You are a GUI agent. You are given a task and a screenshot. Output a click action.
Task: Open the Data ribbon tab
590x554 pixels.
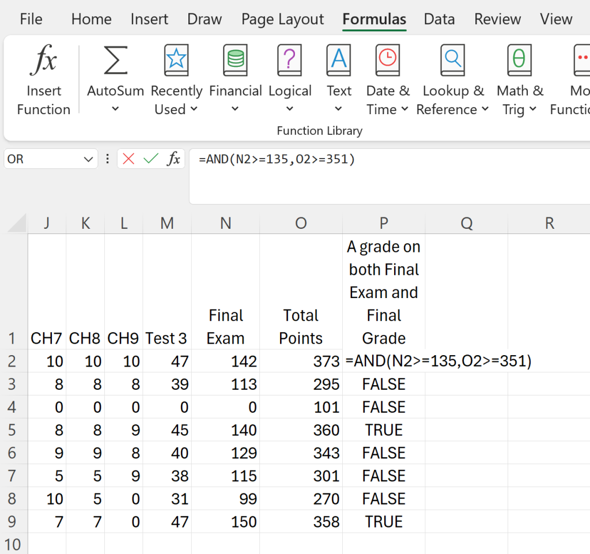pos(439,19)
